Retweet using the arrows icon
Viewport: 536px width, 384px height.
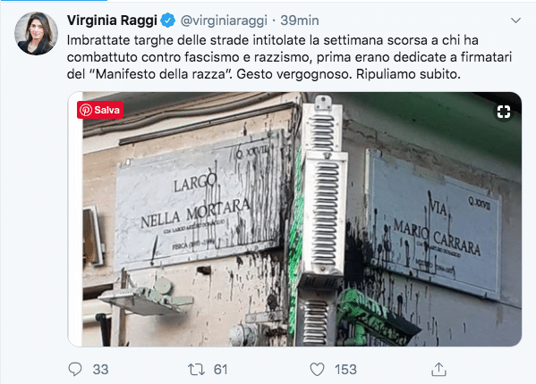pyautogui.click(x=196, y=370)
